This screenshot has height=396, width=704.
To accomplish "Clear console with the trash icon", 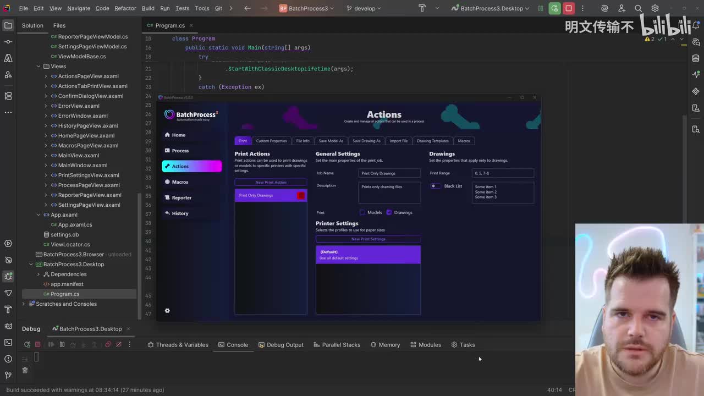I will 25,370.
